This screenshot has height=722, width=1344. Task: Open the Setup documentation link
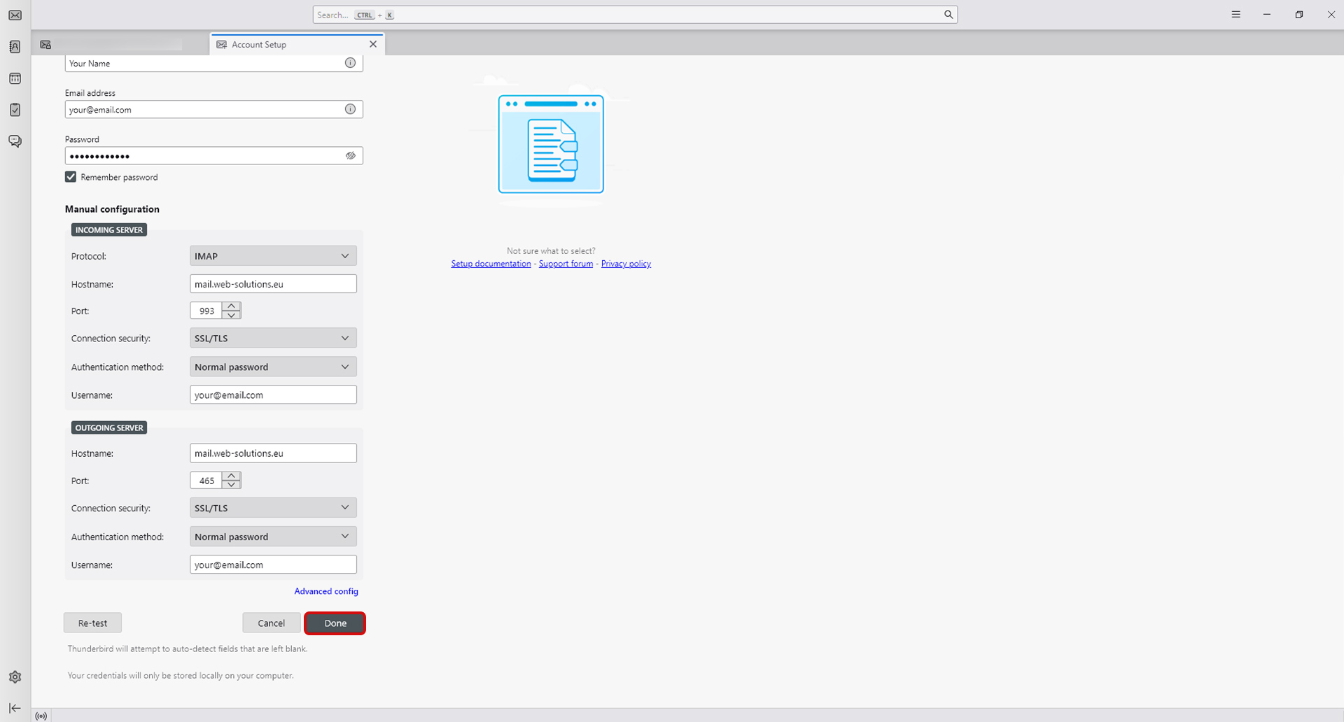tap(491, 264)
